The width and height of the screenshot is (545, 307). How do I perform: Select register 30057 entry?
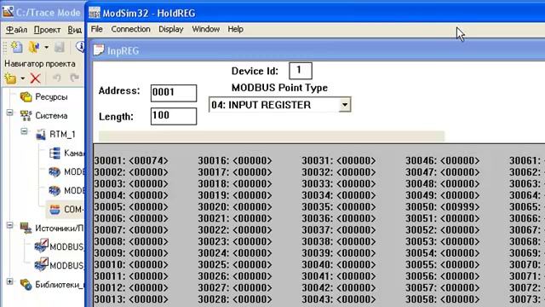click(x=443, y=287)
